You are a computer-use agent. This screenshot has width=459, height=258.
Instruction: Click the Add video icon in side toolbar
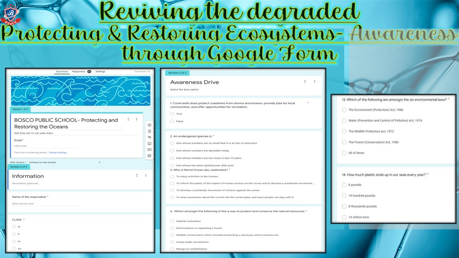pyautogui.click(x=150, y=149)
